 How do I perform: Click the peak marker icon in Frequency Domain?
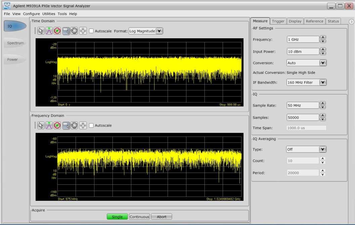pyautogui.click(x=49, y=125)
